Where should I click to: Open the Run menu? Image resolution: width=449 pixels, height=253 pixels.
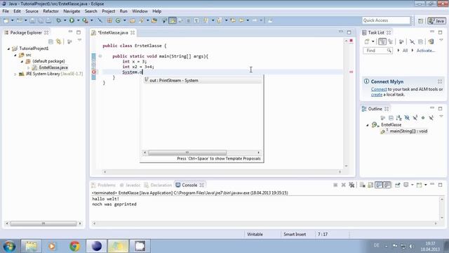tap(123, 11)
